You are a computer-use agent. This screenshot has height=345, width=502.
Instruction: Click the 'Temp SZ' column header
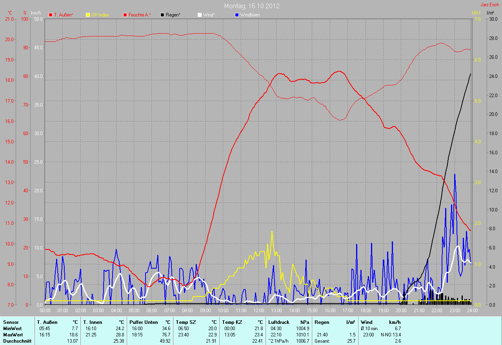[185, 322]
